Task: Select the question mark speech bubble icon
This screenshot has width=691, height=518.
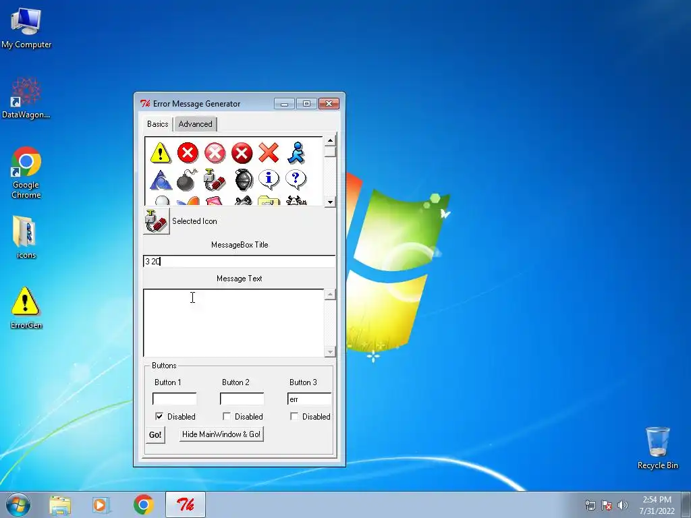Action: tap(296, 179)
